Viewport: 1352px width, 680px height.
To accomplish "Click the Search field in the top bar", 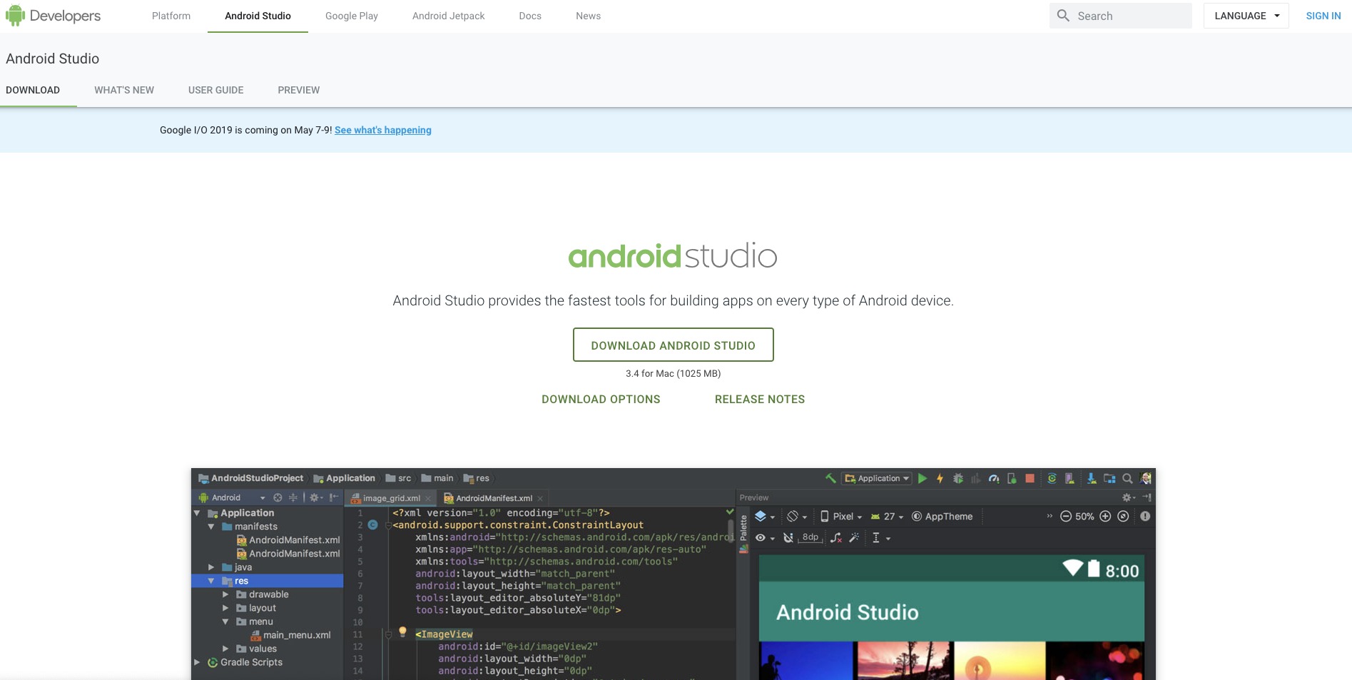I will pos(1121,15).
